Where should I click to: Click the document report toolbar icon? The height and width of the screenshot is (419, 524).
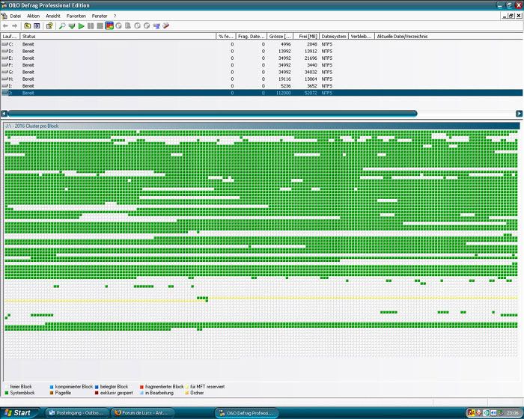[128, 25]
